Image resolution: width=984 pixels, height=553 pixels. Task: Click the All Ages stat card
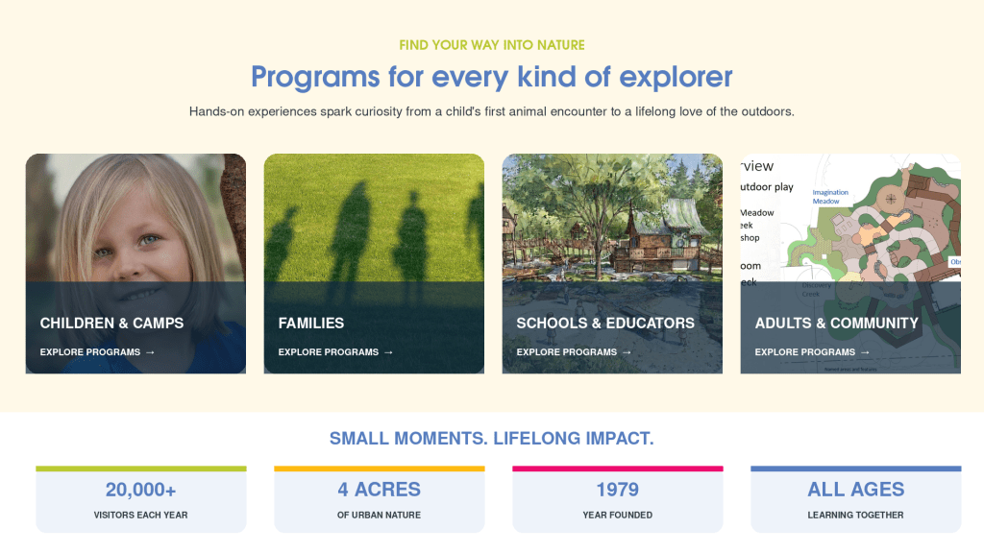[x=856, y=499]
